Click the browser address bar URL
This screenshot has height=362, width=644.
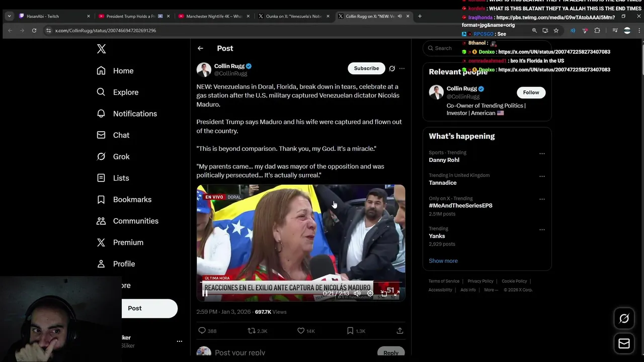(106, 31)
